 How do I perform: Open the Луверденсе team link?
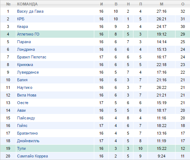pos(28,72)
